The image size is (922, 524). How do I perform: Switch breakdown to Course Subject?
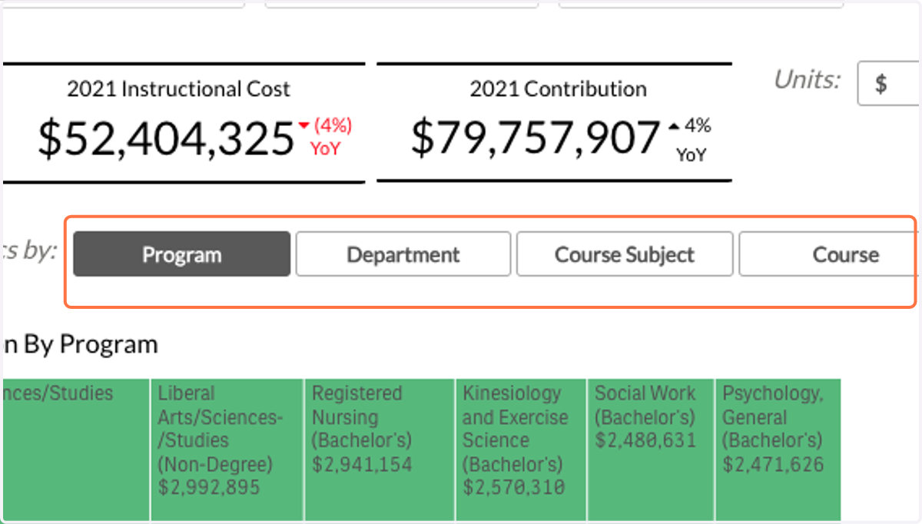[x=625, y=254]
